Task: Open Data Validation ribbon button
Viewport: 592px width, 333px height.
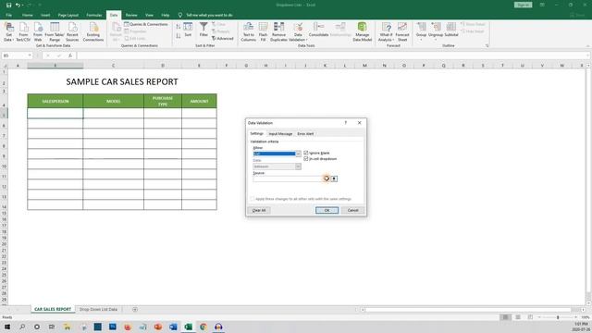Action: pyautogui.click(x=298, y=31)
